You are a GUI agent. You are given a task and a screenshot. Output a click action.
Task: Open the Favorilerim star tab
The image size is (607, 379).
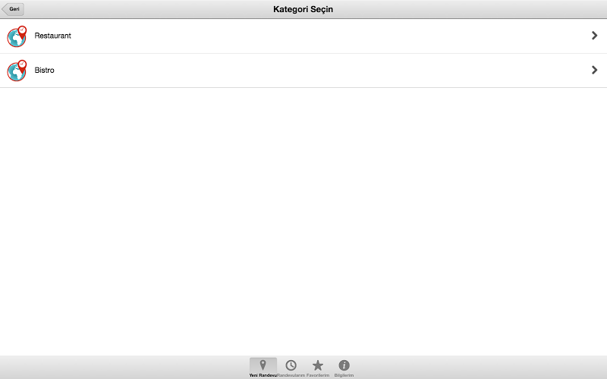(x=318, y=368)
